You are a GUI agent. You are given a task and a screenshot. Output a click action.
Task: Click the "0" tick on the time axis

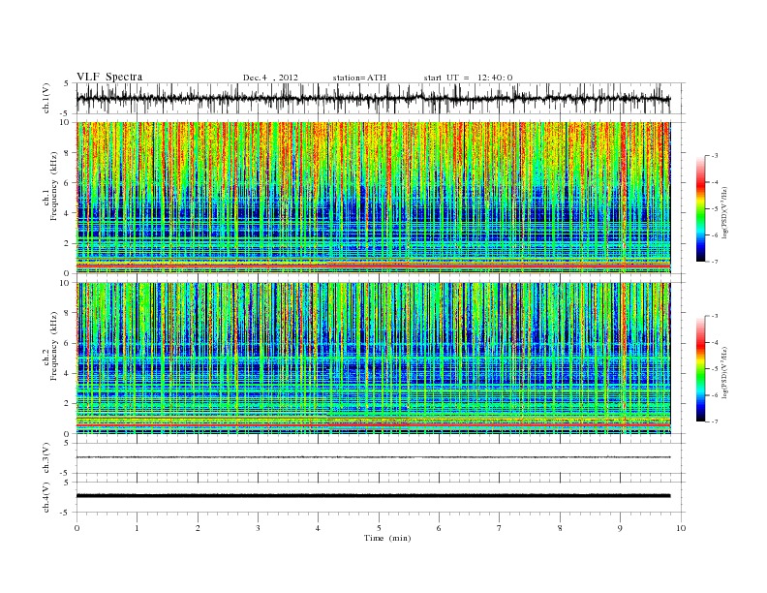[x=77, y=528]
